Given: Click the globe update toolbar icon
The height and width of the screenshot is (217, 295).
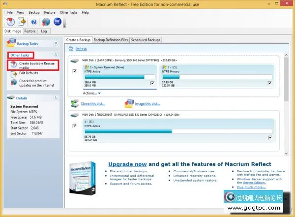Looking at the screenshot, I should (x=46, y=22).
